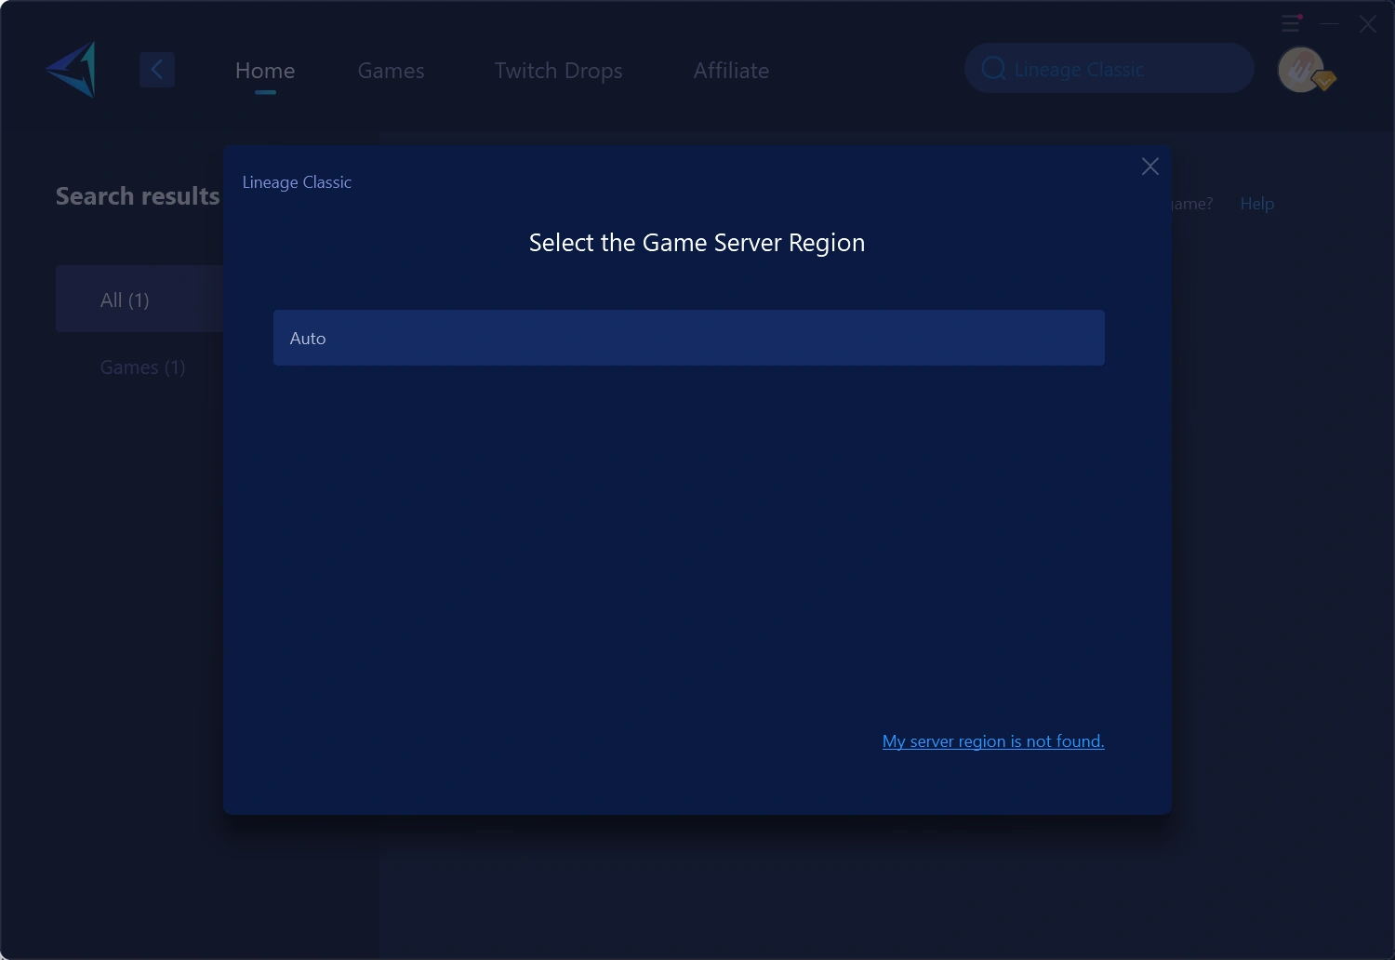Screen dimensions: 1395x960
Task: Open My server region is not found link
Action: tap(992, 740)
